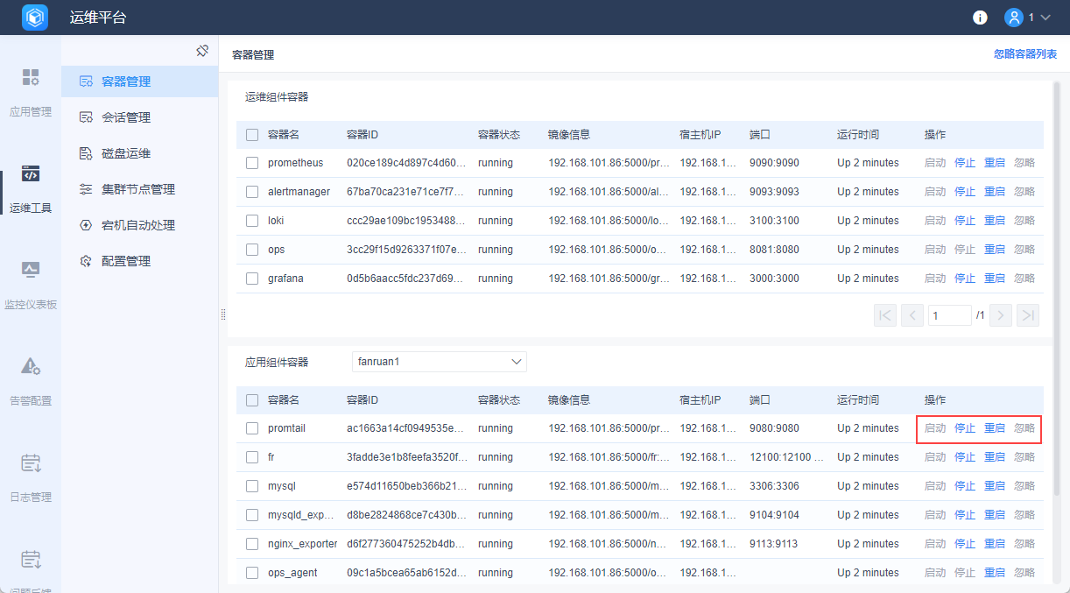Click the pin icon above the submenu

[202, 51]
